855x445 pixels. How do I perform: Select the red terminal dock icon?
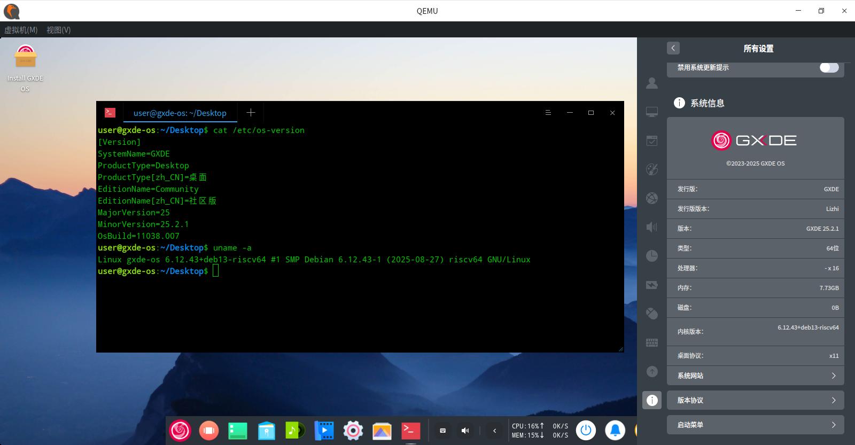click(411, 431)
